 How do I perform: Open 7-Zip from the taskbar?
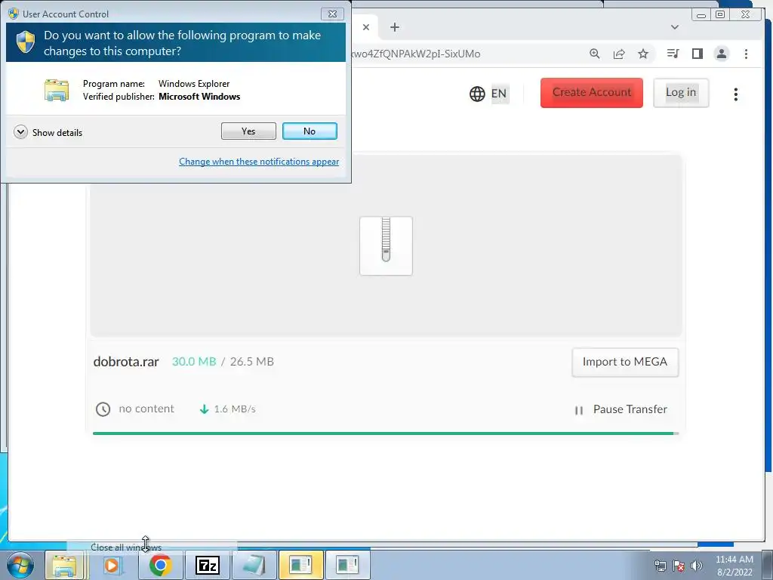tap(207, 565)
